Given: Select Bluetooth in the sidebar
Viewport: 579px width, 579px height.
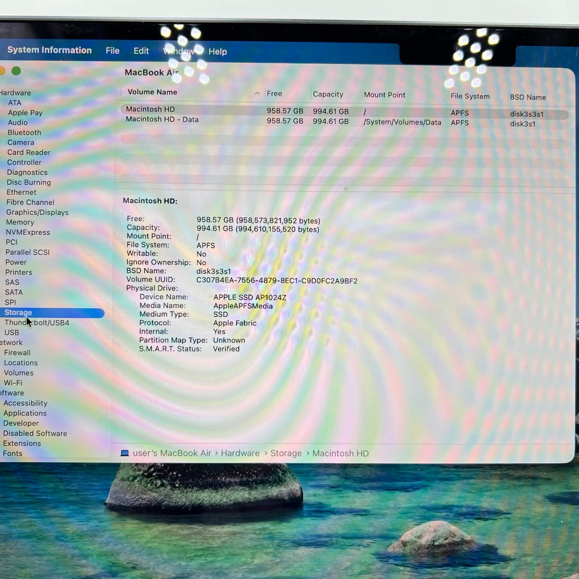Looking at the screenshot, I should coord(24,133).
